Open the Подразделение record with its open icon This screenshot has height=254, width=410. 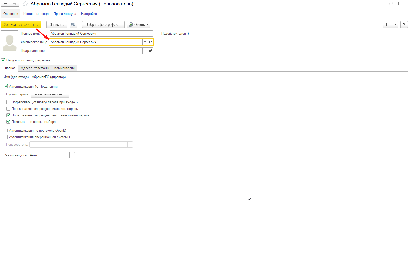pyautogui.click(x=150, y=50)
